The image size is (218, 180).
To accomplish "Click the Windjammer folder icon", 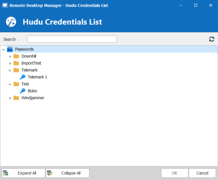I will pos(16,98).
